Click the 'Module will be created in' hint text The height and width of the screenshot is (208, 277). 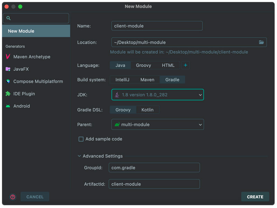tap(179, 52)
